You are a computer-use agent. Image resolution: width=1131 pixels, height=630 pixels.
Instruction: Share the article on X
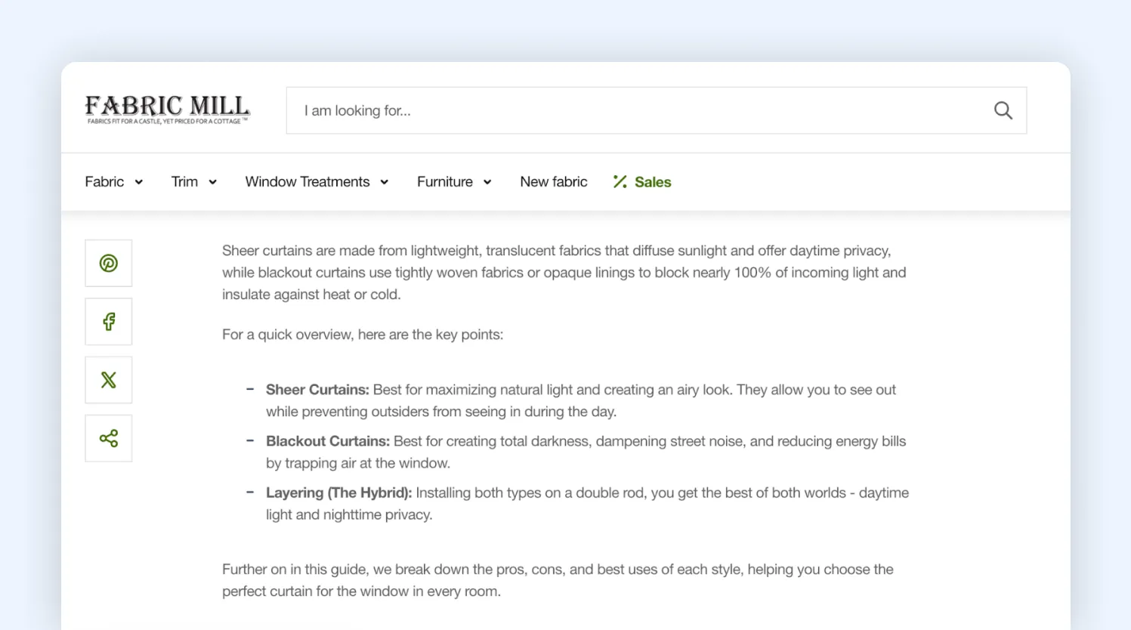click(x=109, y=380)
